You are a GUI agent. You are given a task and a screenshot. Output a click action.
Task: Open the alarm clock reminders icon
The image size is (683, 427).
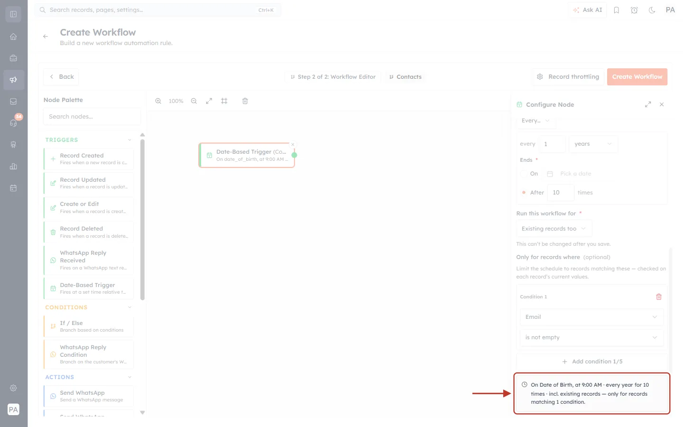click(634, 10)
